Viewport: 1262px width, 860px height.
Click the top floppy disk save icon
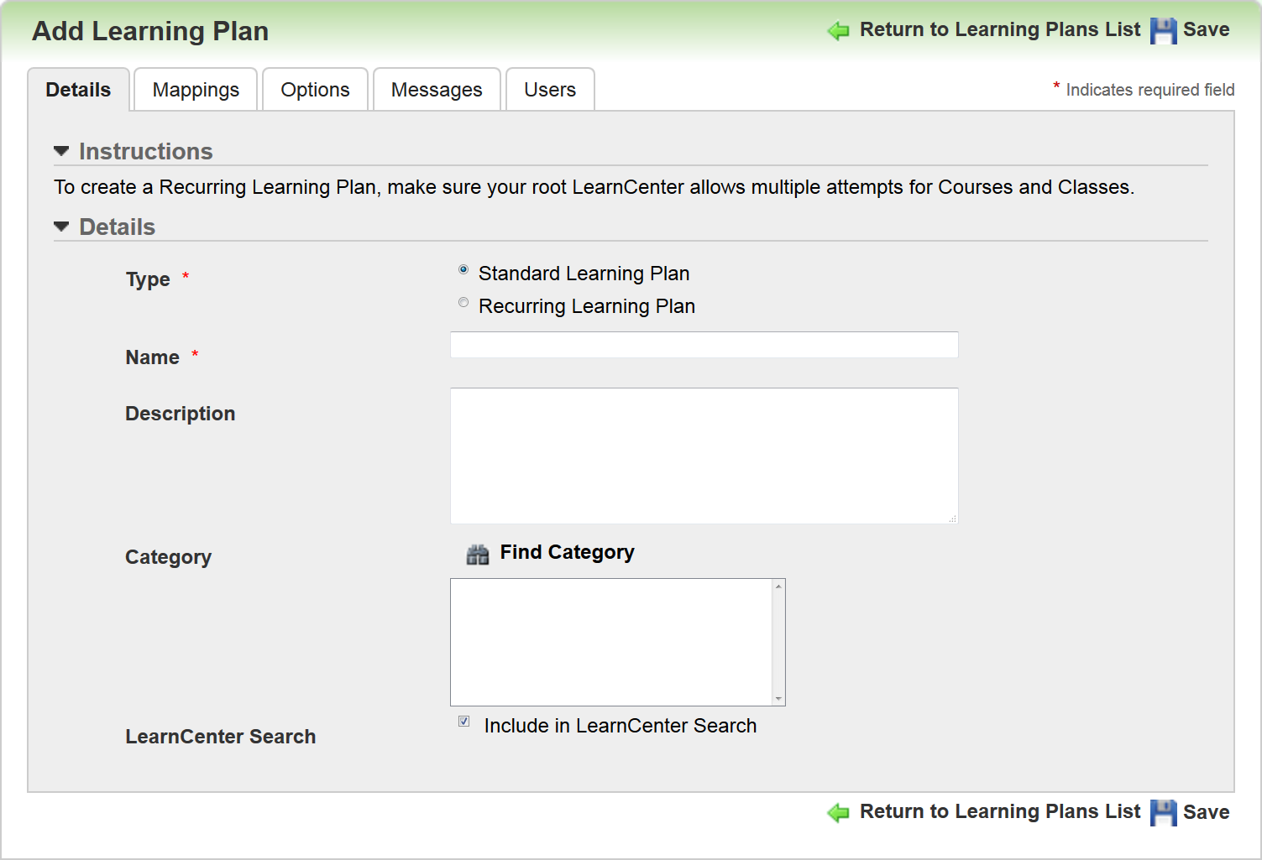[x=1163, y=31]
